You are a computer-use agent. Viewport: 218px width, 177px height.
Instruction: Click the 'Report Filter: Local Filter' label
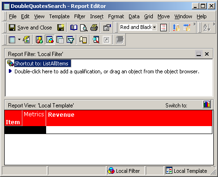click(35, 54)
